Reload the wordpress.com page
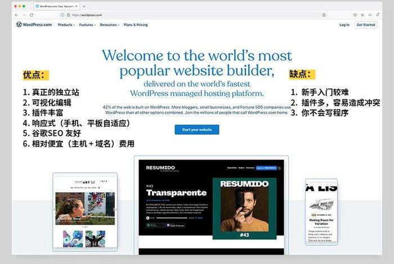 (x=32, y=15)
